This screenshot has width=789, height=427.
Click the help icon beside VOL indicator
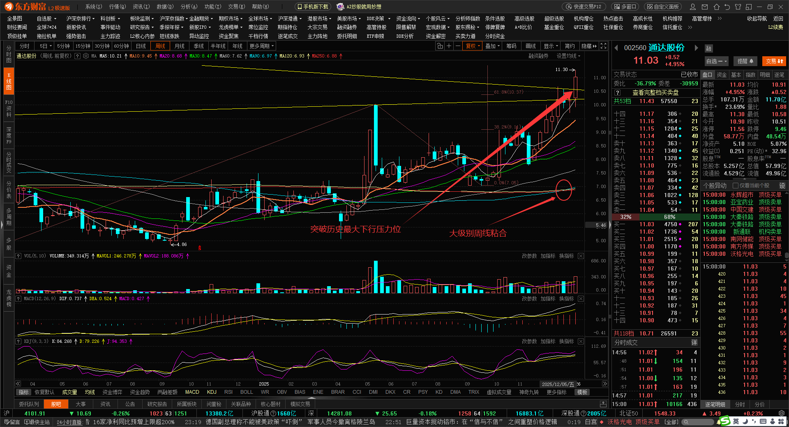click(x=18, y=256)
